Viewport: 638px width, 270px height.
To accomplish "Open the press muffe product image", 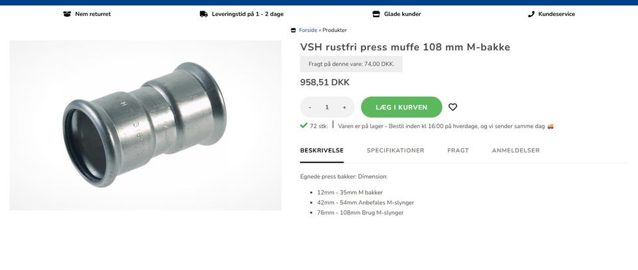I will click(x=146, y=125).
